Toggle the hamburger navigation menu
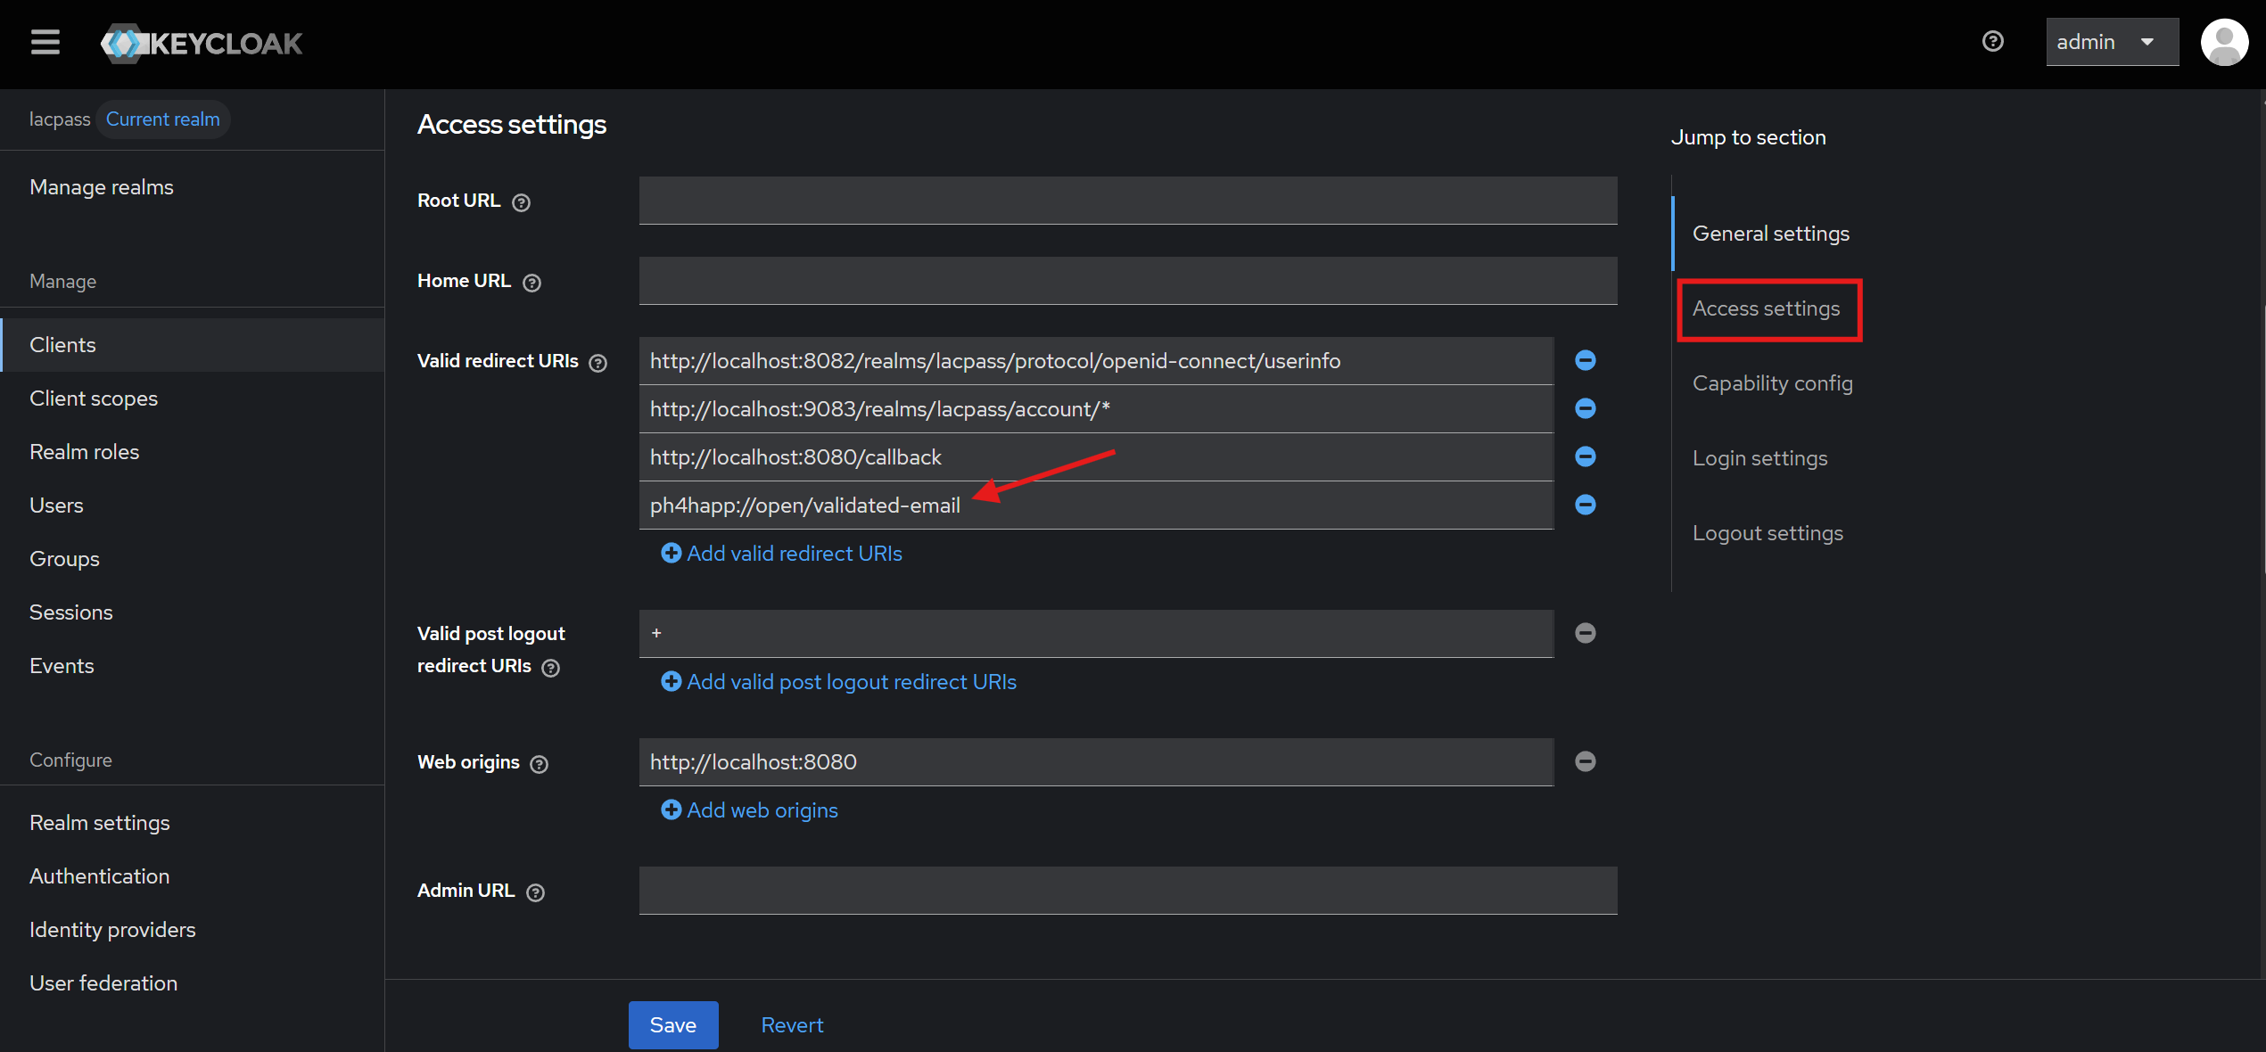Image resolution: width=2266 pixels, height=1052 pixels. coord(45,42)
